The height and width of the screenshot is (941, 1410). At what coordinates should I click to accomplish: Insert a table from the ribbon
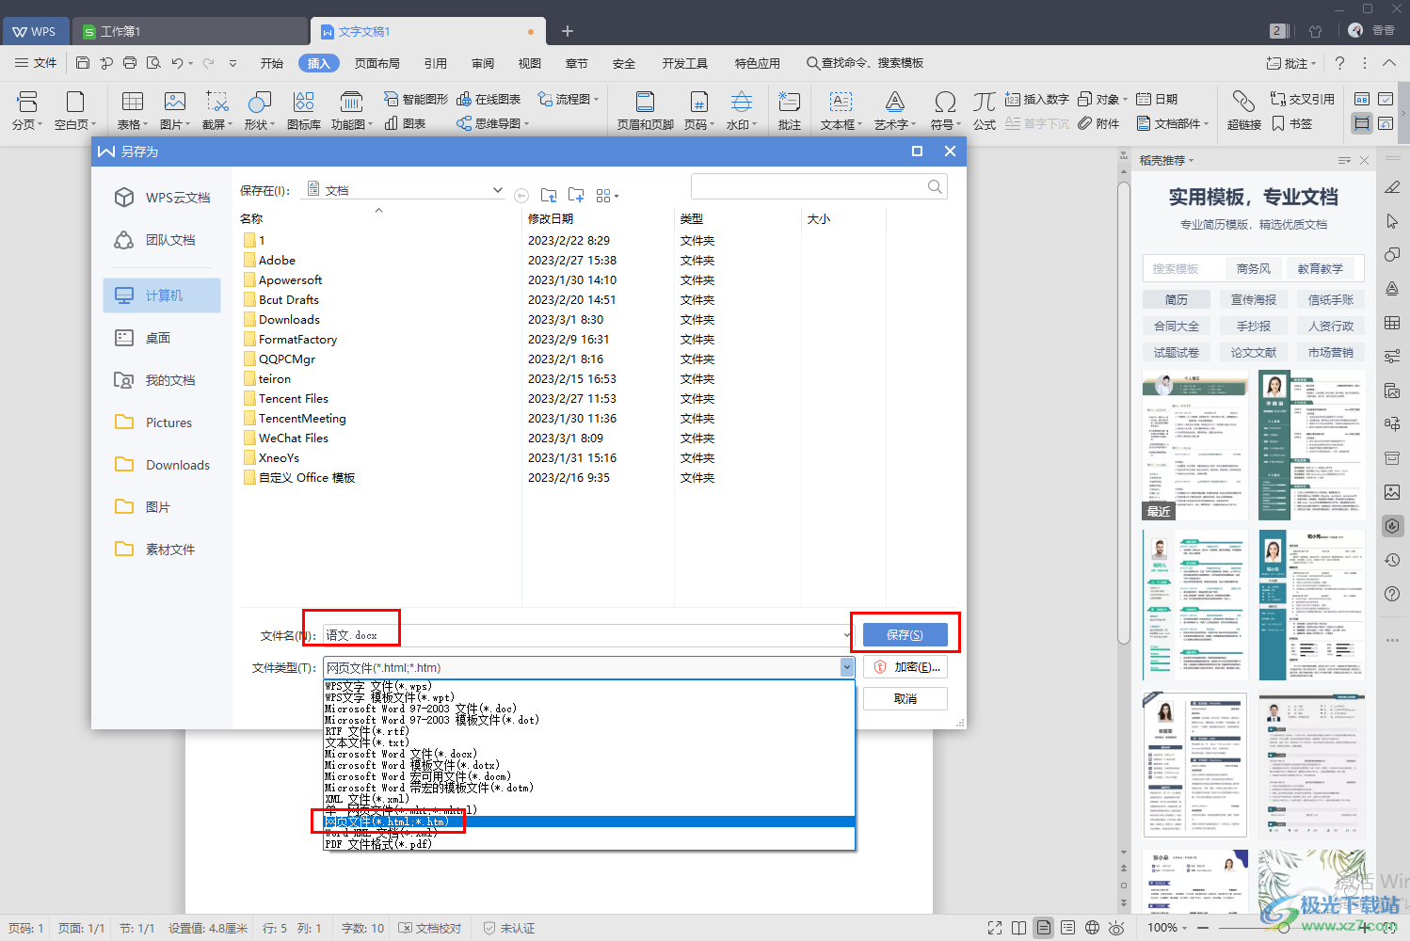(x=132, y=110)
